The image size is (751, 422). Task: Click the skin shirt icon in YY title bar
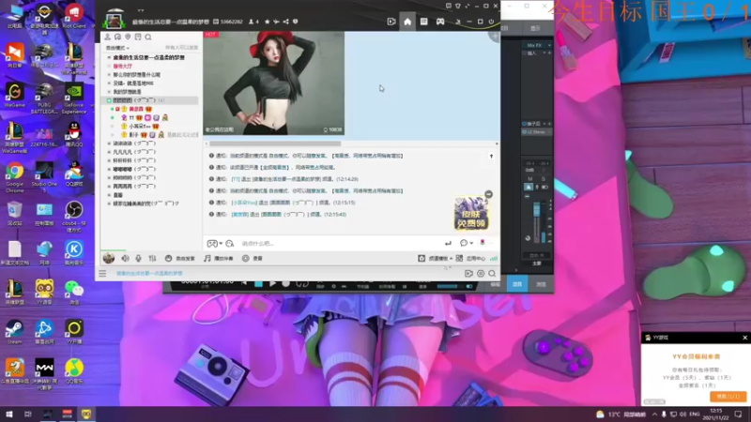click(458, 6)
